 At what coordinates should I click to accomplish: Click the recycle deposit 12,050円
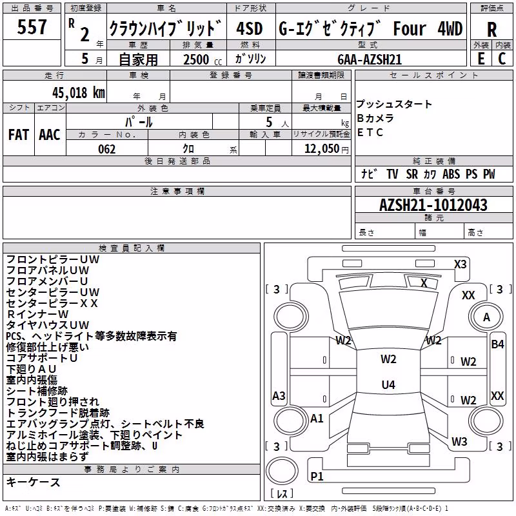pos(326,149)
